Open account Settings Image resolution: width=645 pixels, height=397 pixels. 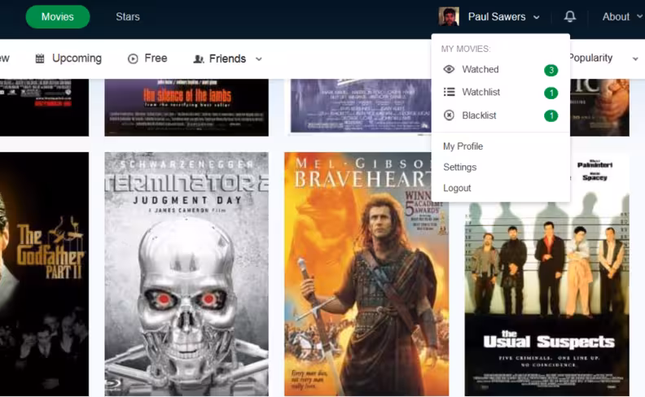[x=460, y=168]
